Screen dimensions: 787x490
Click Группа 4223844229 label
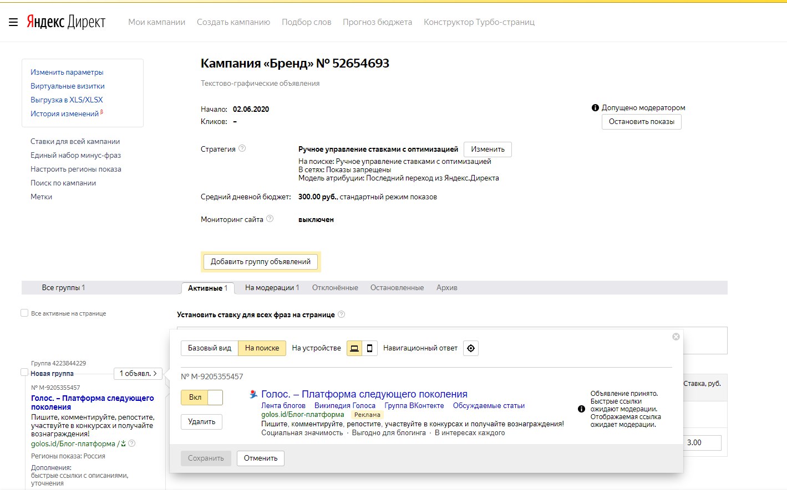[58, 363]
